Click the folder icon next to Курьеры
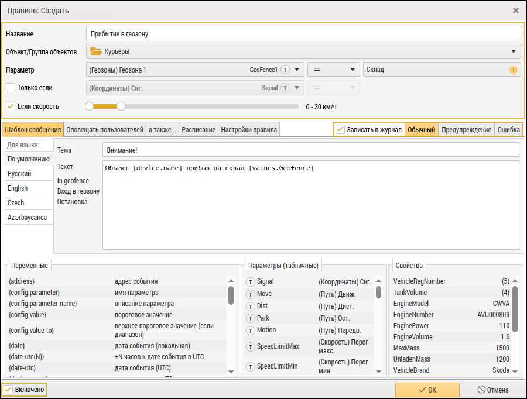The height and width of the screenshot is (399, 527). [x=95, y=51]
